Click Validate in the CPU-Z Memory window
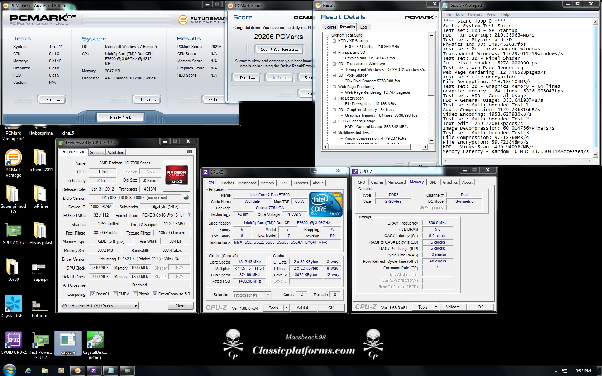 click(453, 307)
